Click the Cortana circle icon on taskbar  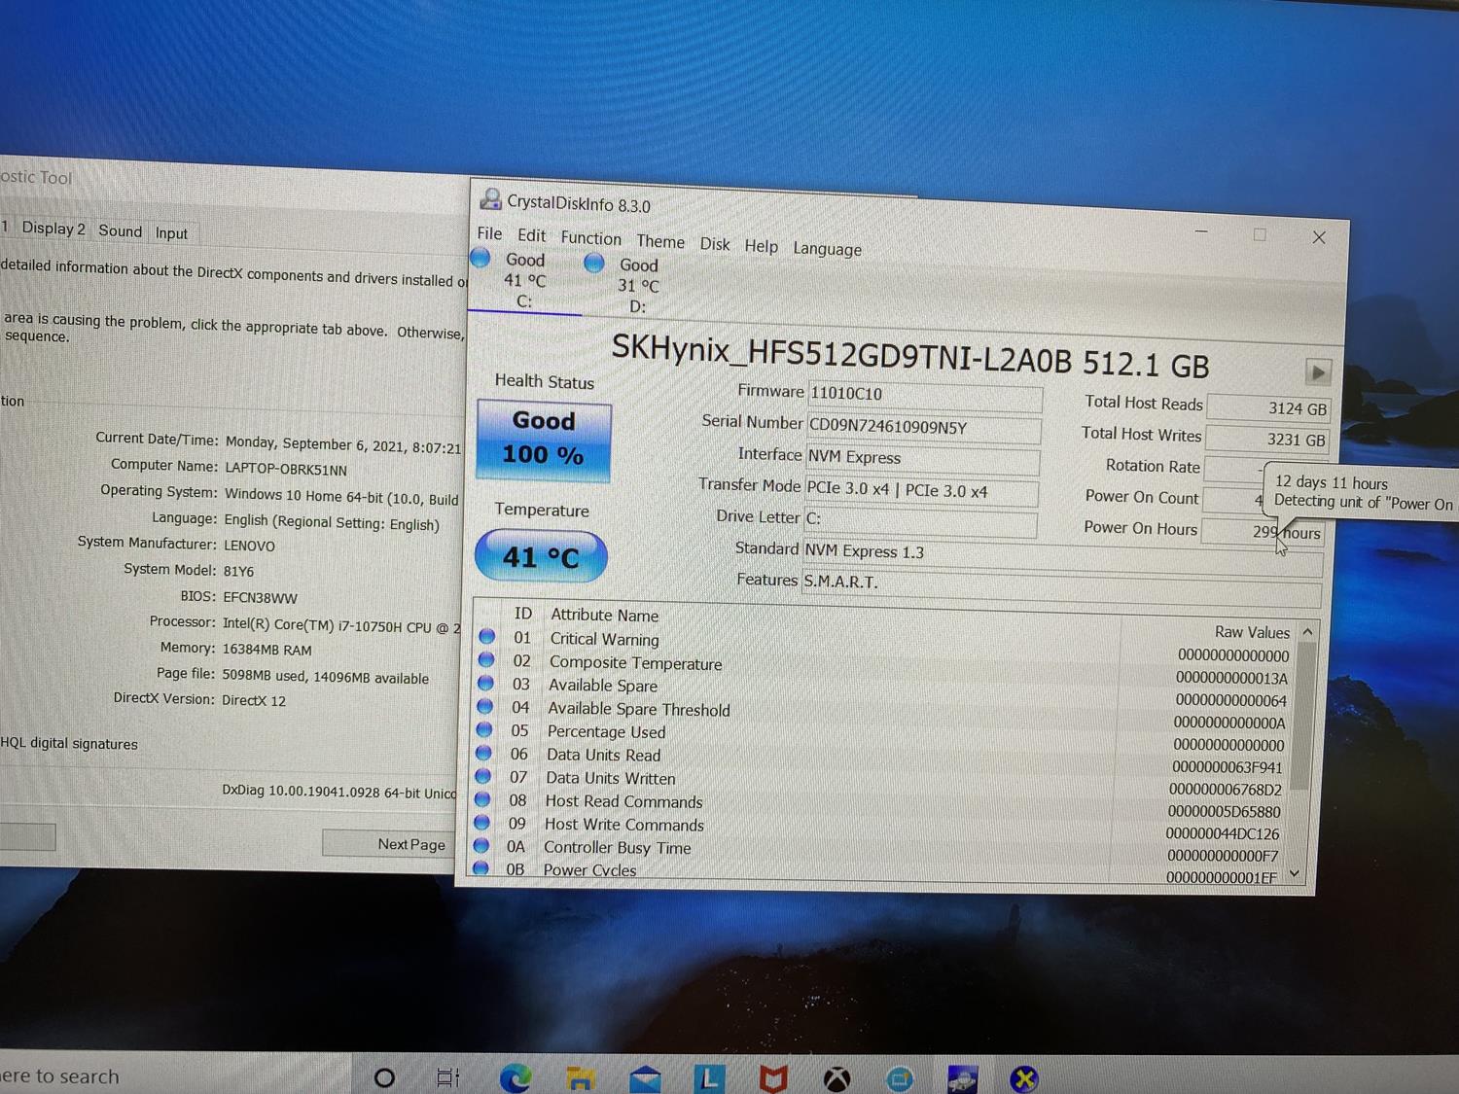(x=384, y=1077)
